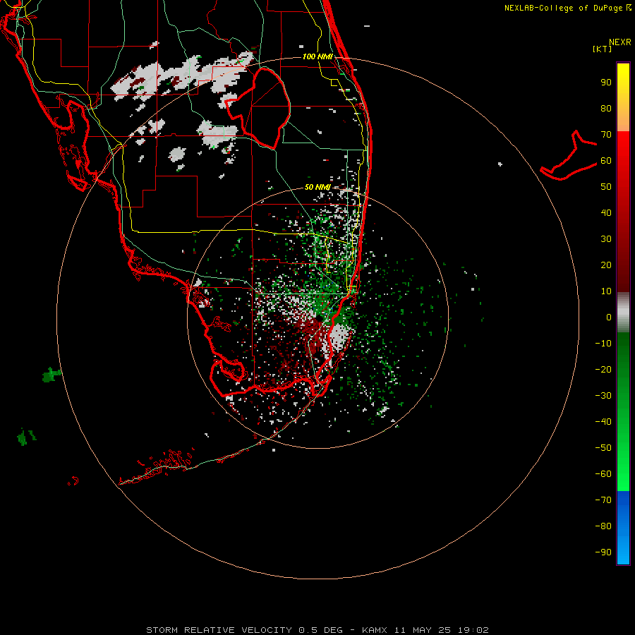Select the 0 value on the velocity scale
Viewport: 635px width, 635px height.
coord(609,317)
